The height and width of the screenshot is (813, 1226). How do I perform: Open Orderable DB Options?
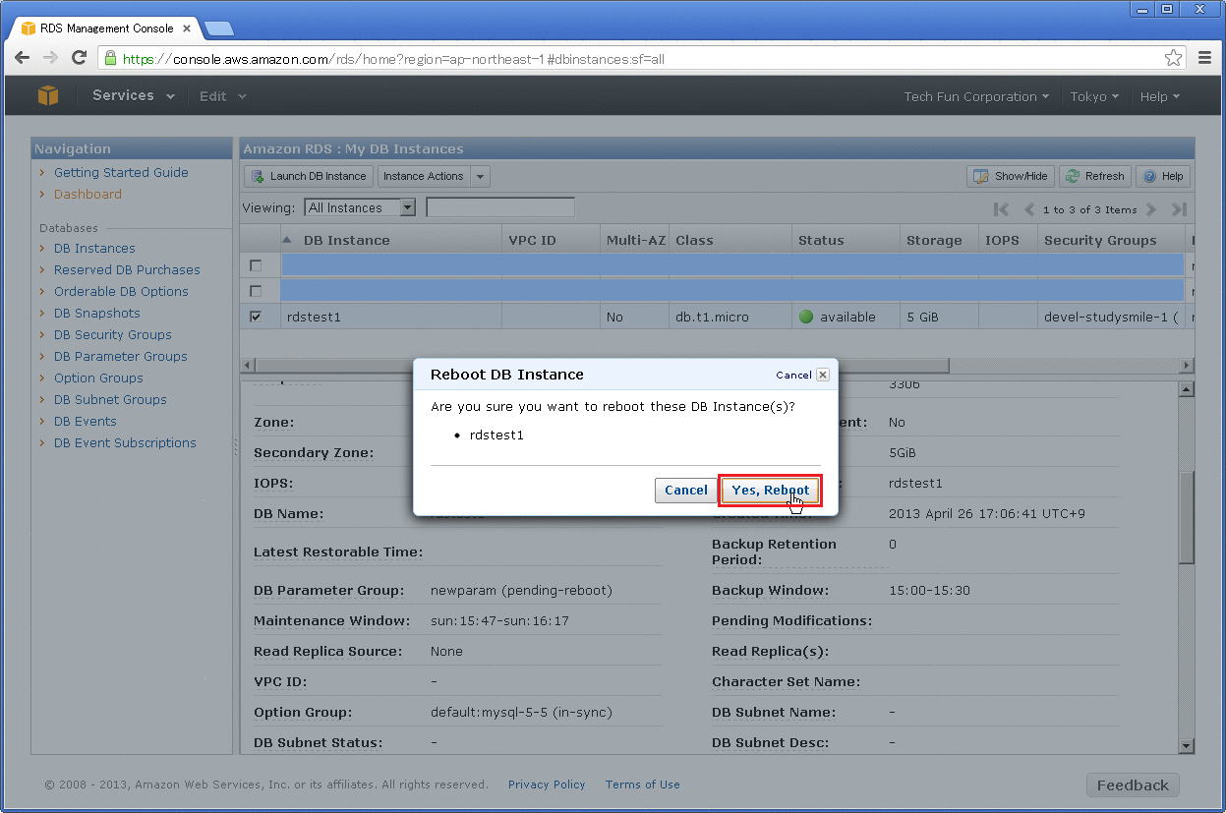(121, 292)
